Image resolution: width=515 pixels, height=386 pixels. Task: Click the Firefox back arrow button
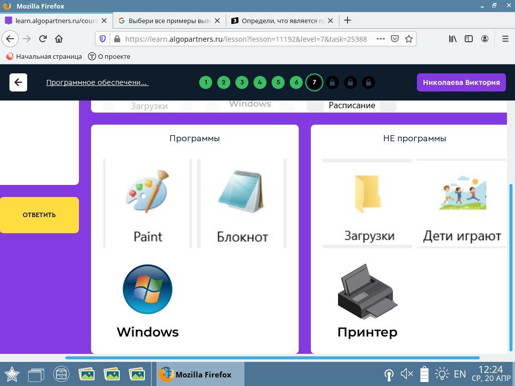click(x=10, y=39)
